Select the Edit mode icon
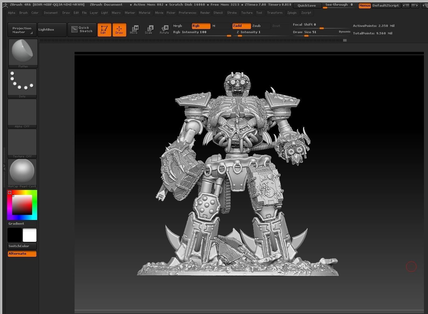Viewport: 428px width, 314px height. (104, 30)
